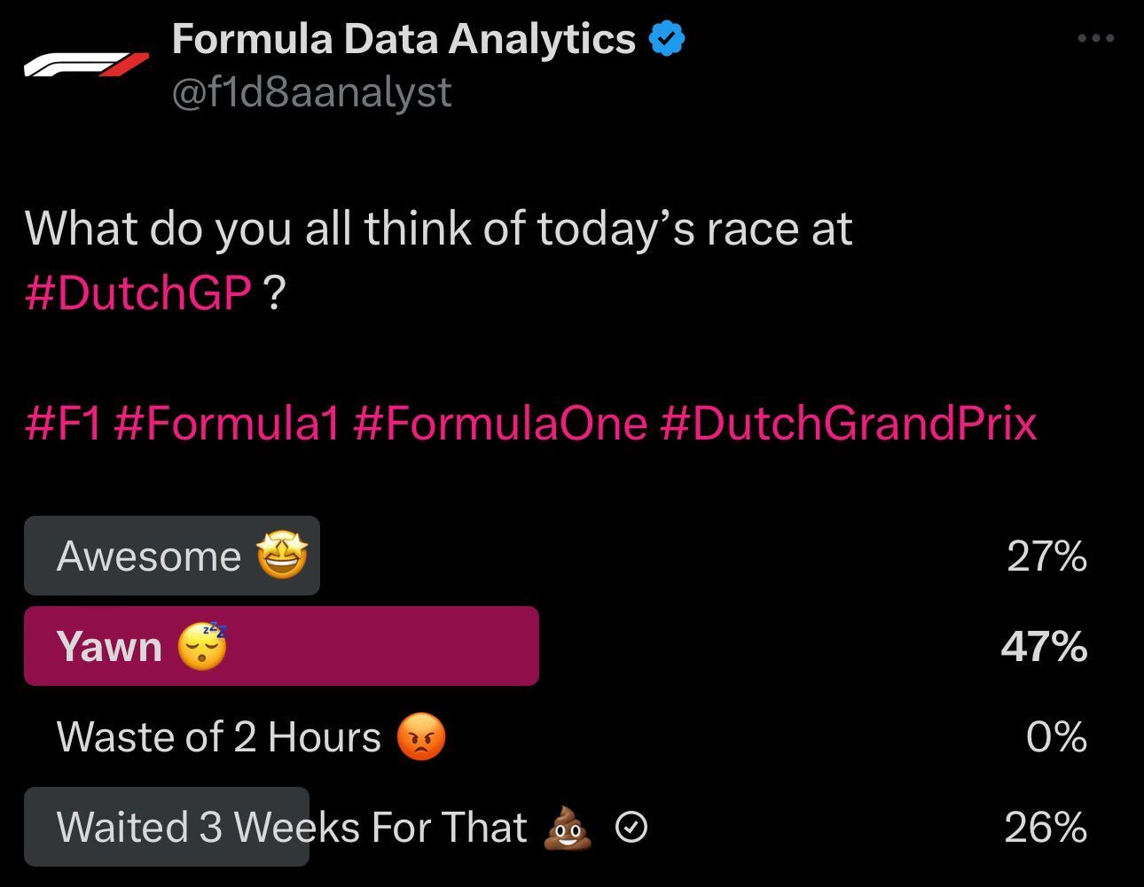Open the #FormulaOne hashtag link
This screenshot has height=887, width=1144.
(500, 422)
